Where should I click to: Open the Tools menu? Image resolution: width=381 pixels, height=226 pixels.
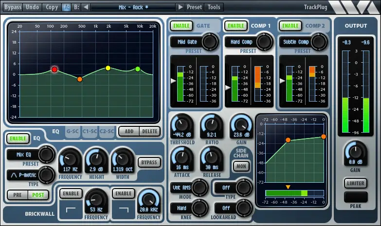click(214, 7)
